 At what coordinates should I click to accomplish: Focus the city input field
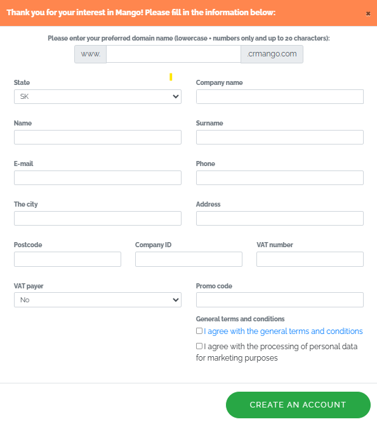98,218
